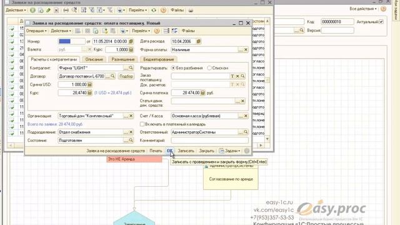Switch to Описание tab

(x=94, y=59)
